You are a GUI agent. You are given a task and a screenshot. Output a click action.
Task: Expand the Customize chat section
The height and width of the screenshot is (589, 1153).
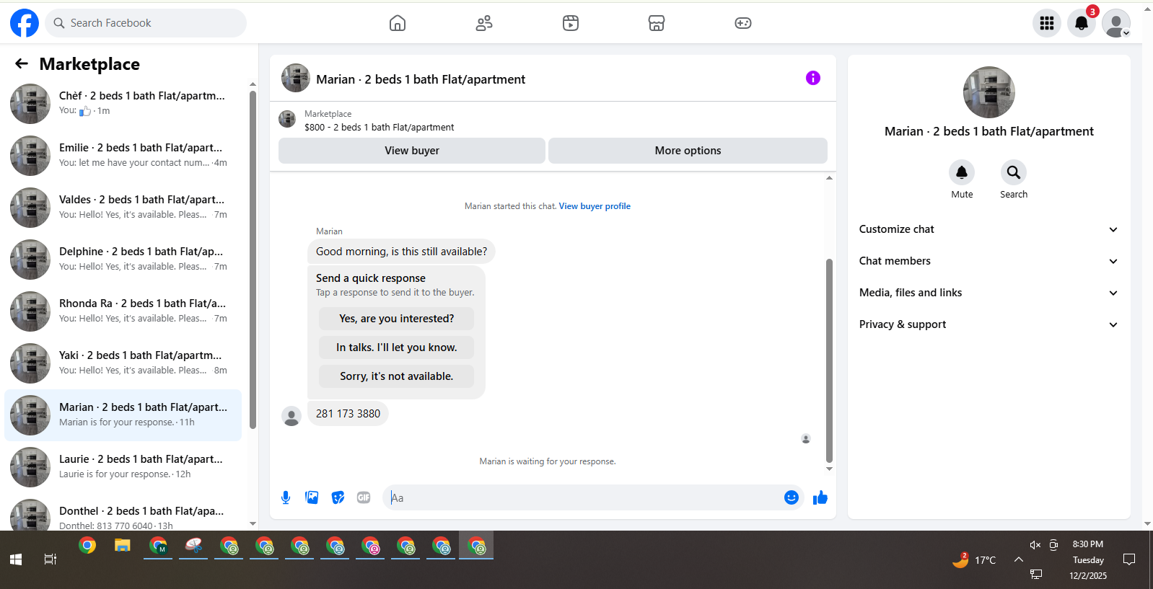(x=988, y=229)
